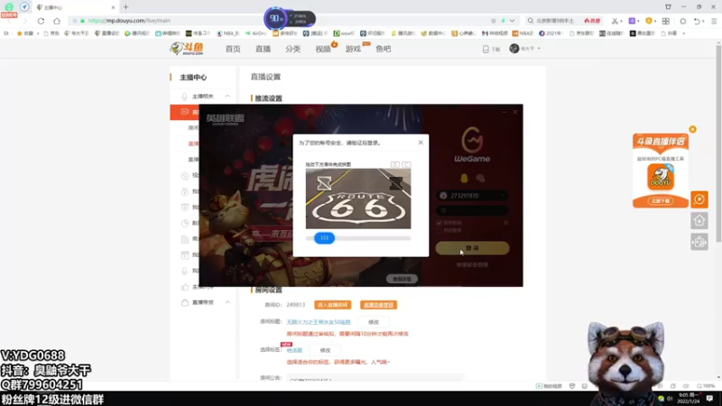This screenshot has height=406, width=722.
Task: Click the captcha feedback icon beside refresh
Action: pos(395,164)
